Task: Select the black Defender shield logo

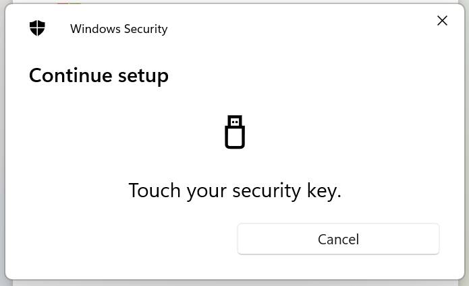Action: pyautogui.click(x=37, y=28)
